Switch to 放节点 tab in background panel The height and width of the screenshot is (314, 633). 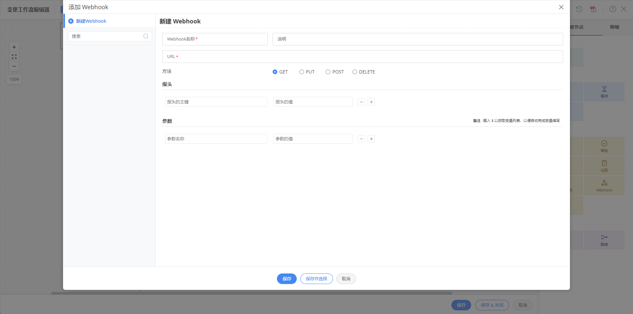pos(577,27)
